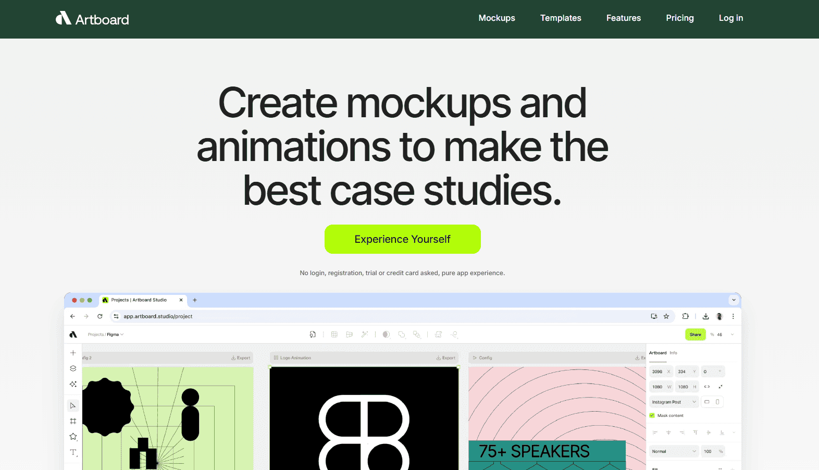Click the green Share button
The width and height of the screenshot is (819, 470).
[x=695, y=335]
